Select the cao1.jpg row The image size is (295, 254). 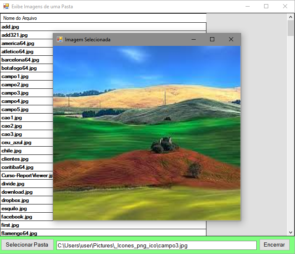point(27,118)
